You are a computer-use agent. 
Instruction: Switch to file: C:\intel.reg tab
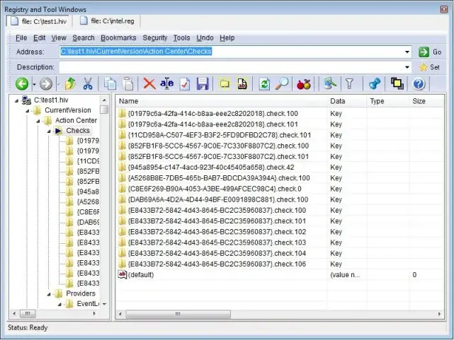(107, 21)
